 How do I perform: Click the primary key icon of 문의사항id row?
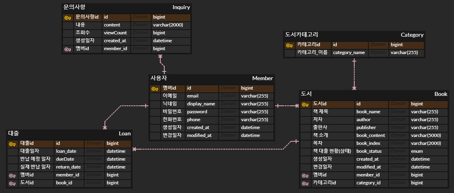click(x=68, y=18)
